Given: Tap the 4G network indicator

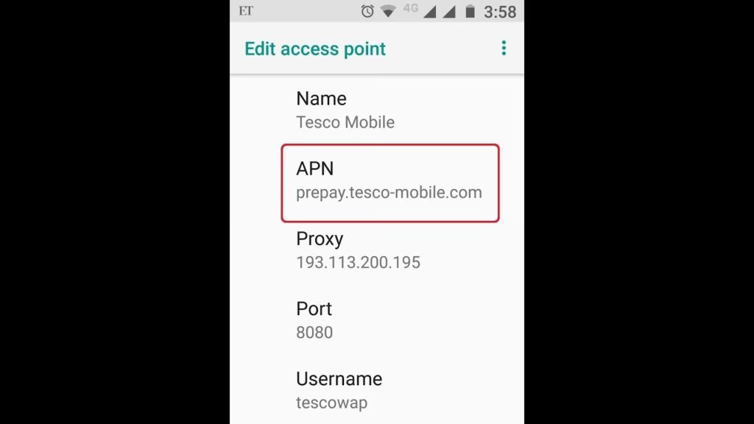Looking at the screenshot, I should click(x=411, y=8).
